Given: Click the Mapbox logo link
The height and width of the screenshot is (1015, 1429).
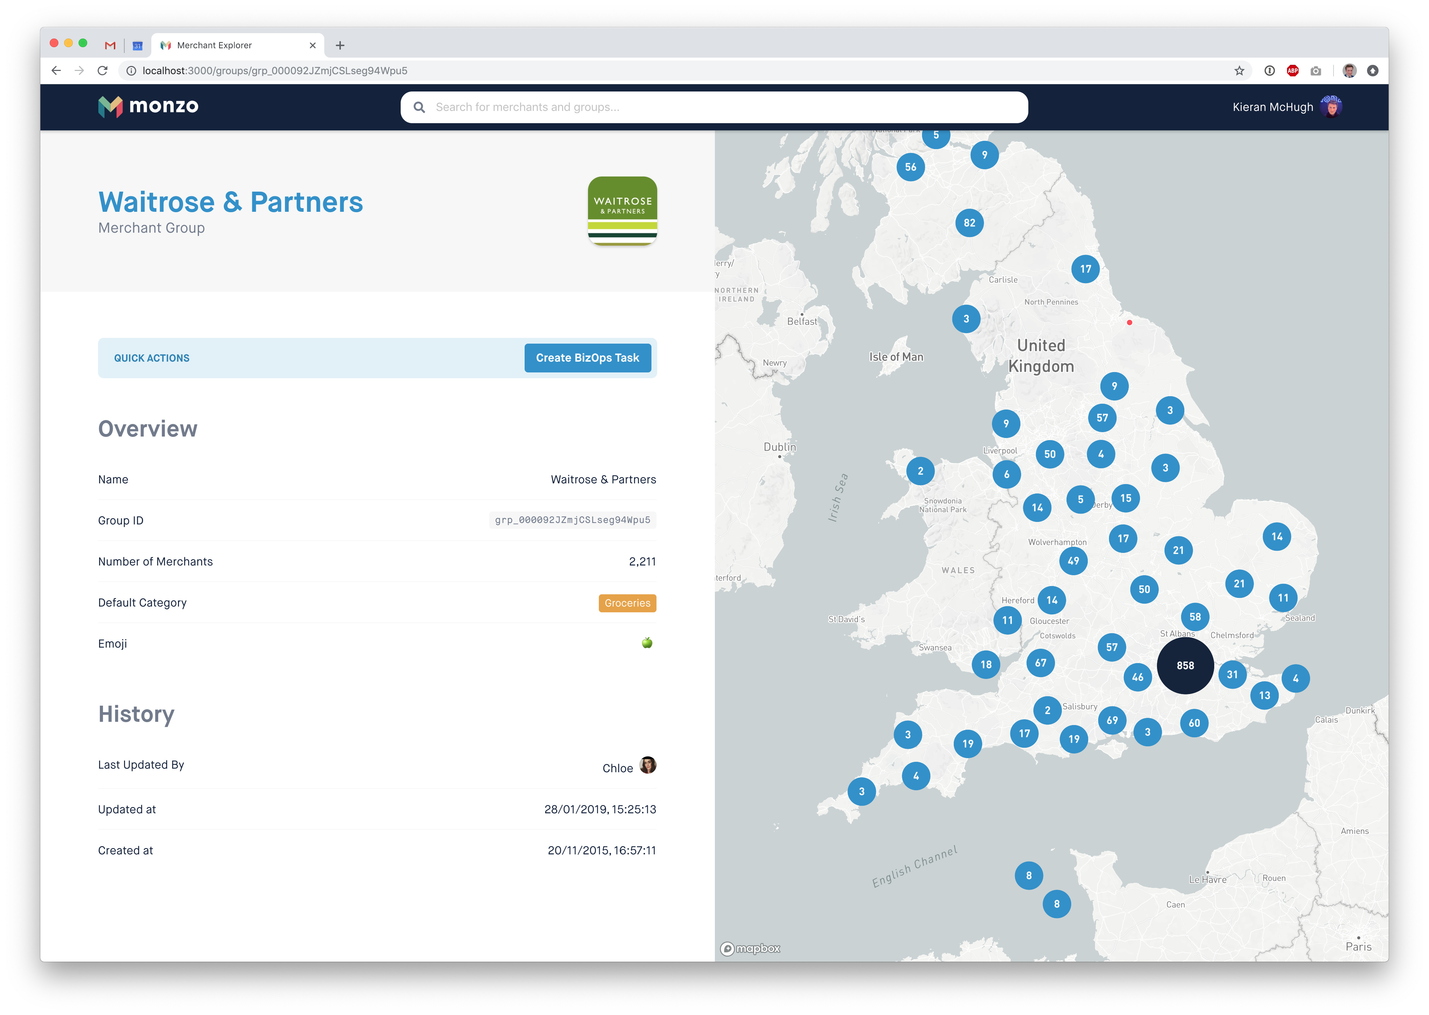Looking at the screenshot, I should click(750, 949).
